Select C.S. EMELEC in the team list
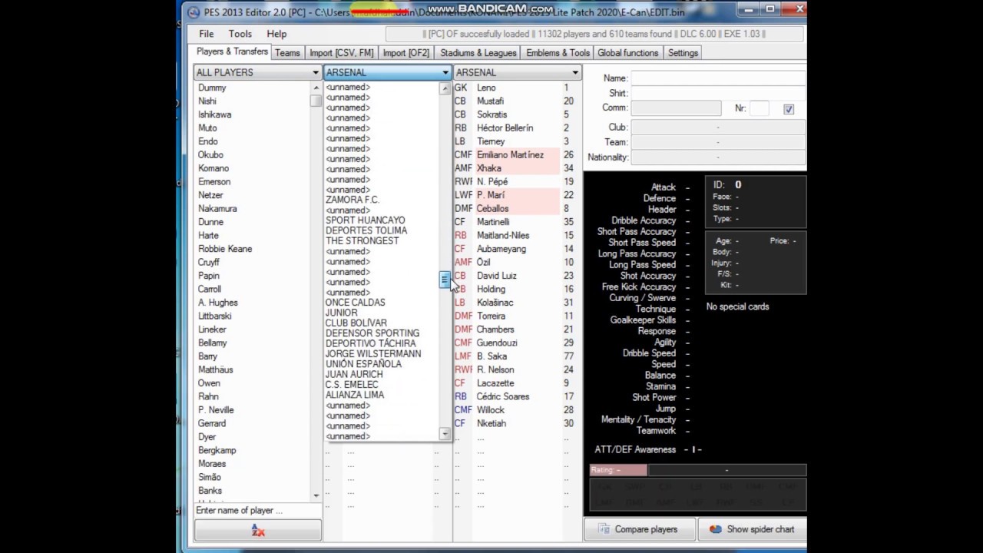The image size is (983, 553). (352, 385)
